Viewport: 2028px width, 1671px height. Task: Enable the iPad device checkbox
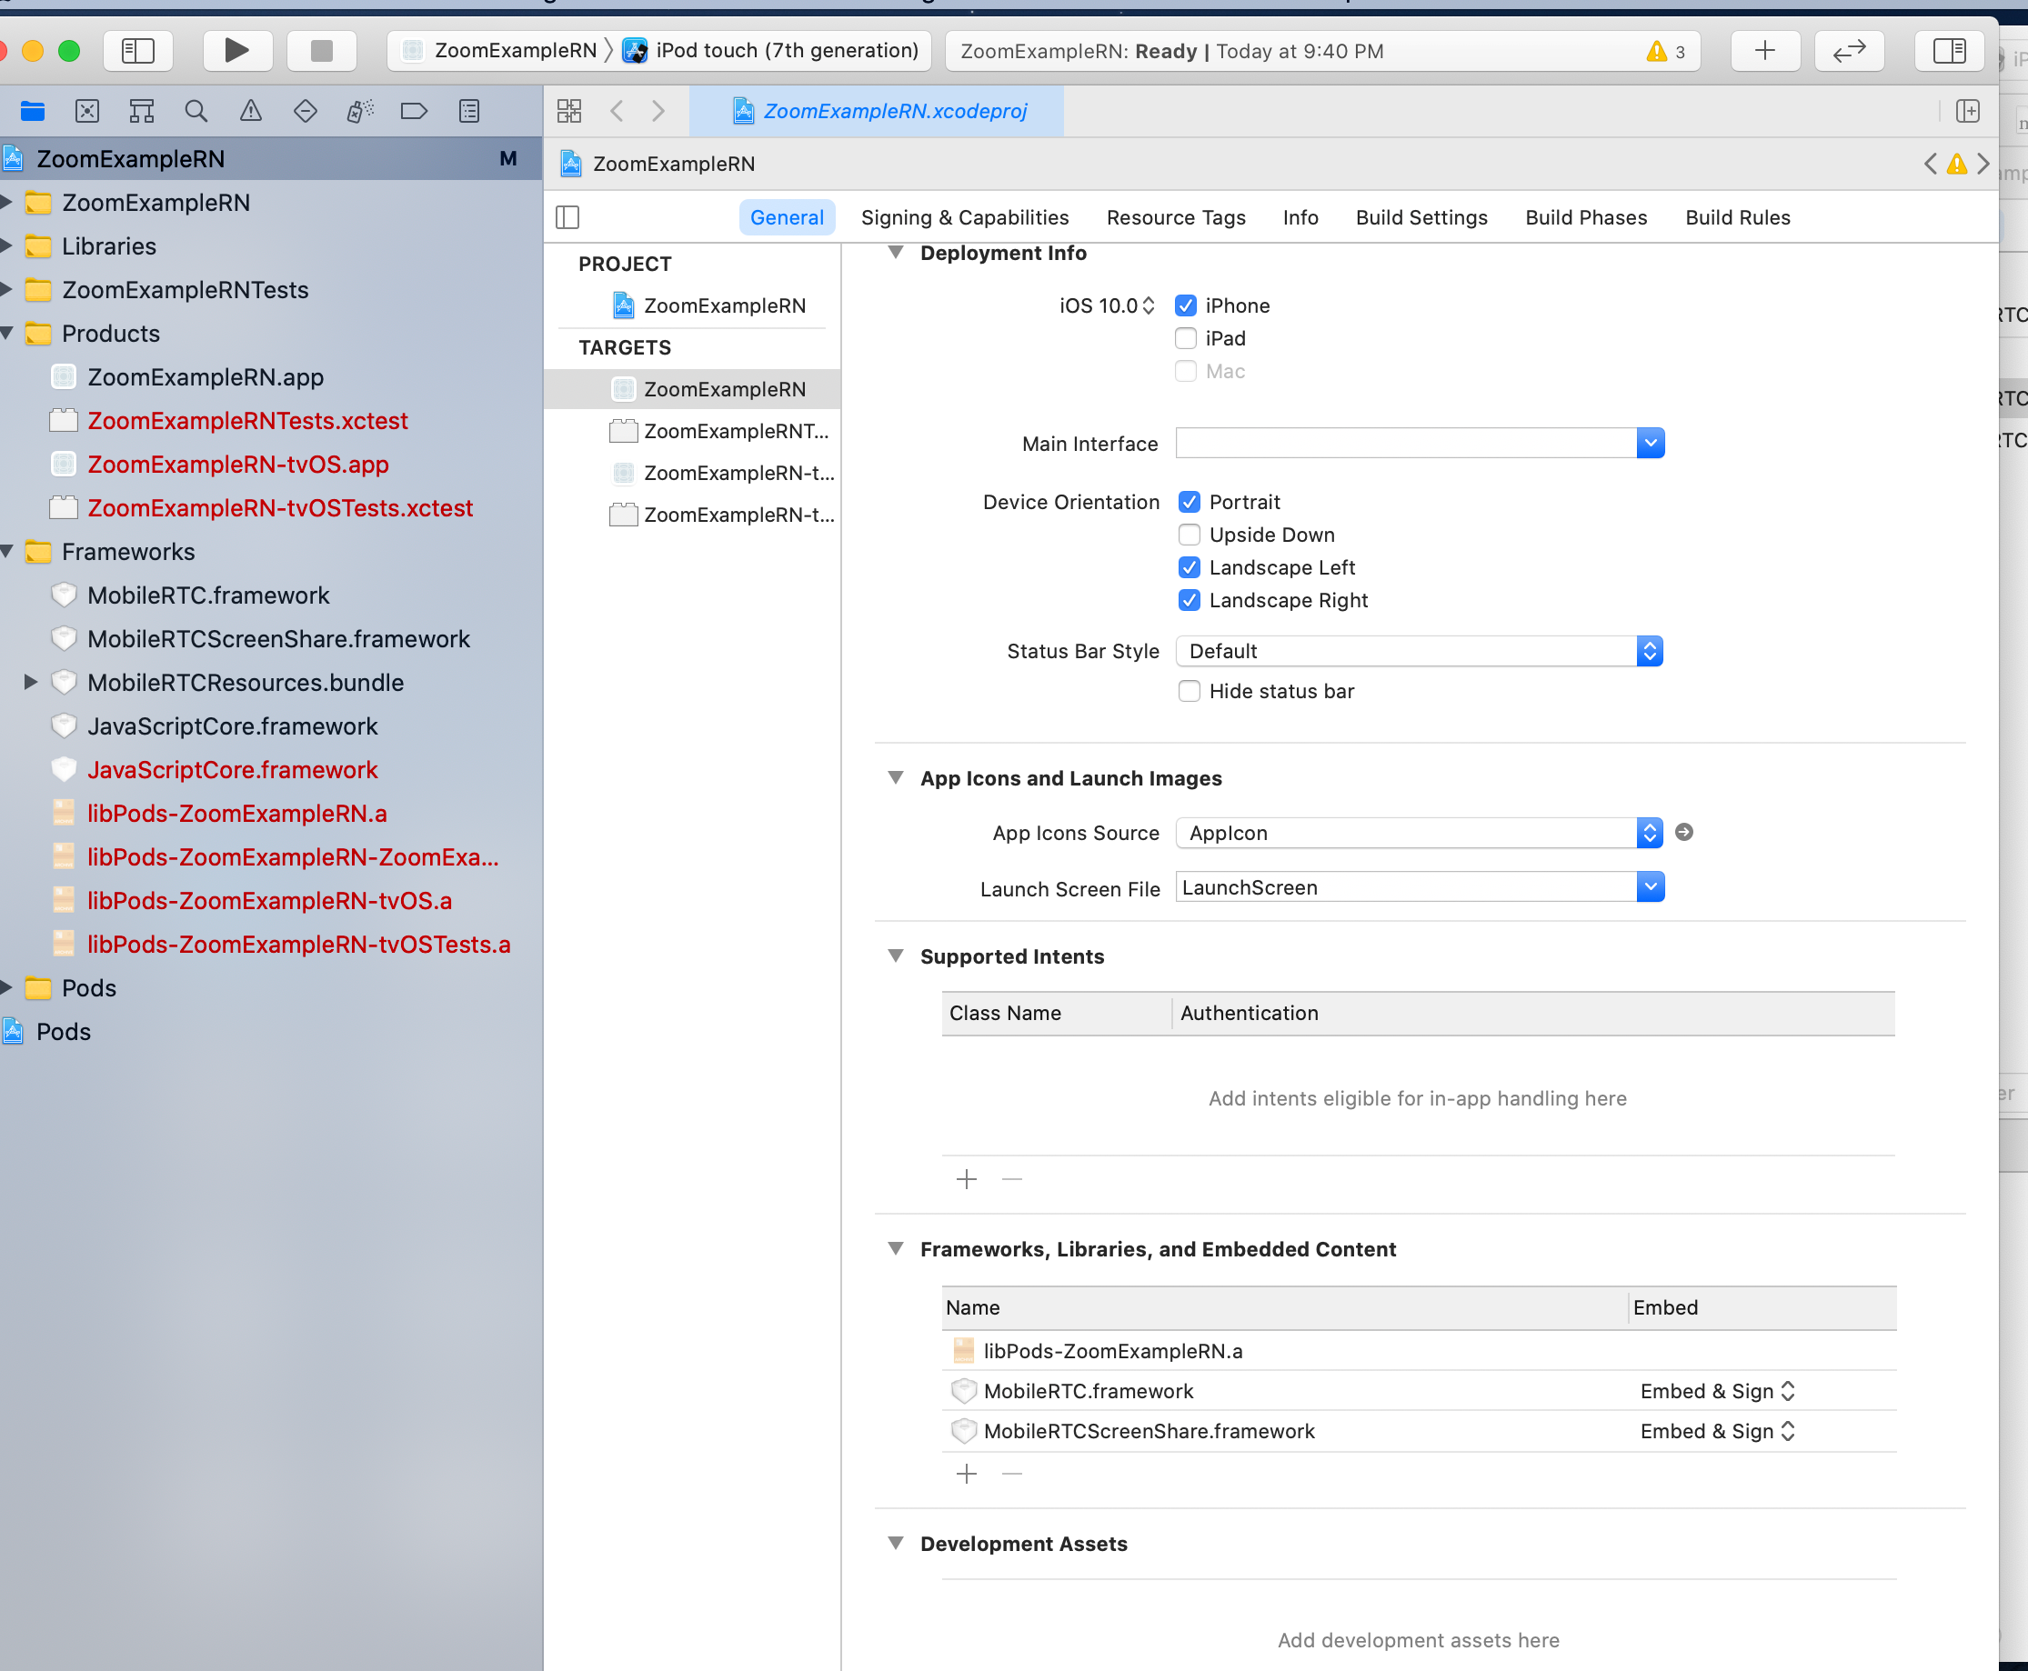coord(1185,339)
